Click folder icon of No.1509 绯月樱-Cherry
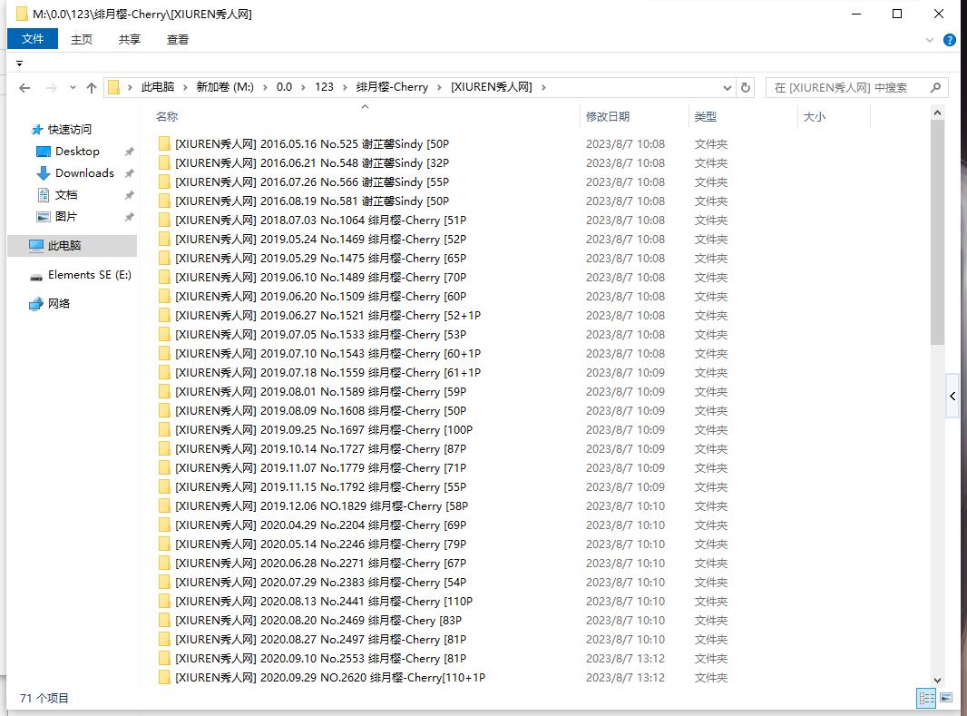 click(x=164, y=297)
